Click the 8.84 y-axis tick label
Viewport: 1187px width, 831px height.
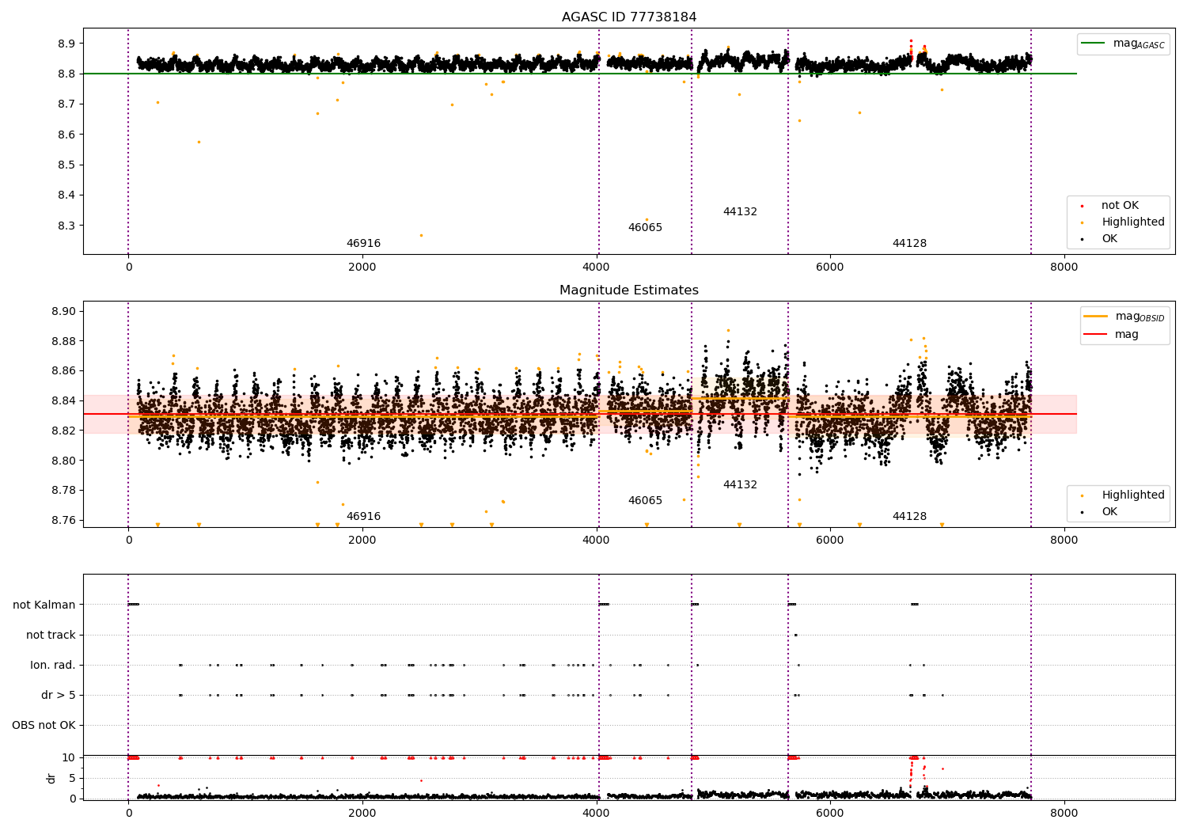(x=63, y=400)
